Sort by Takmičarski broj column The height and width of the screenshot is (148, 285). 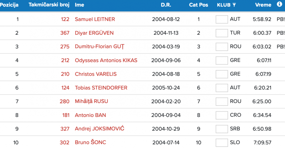pyautogui.click(x=49, y=5)
